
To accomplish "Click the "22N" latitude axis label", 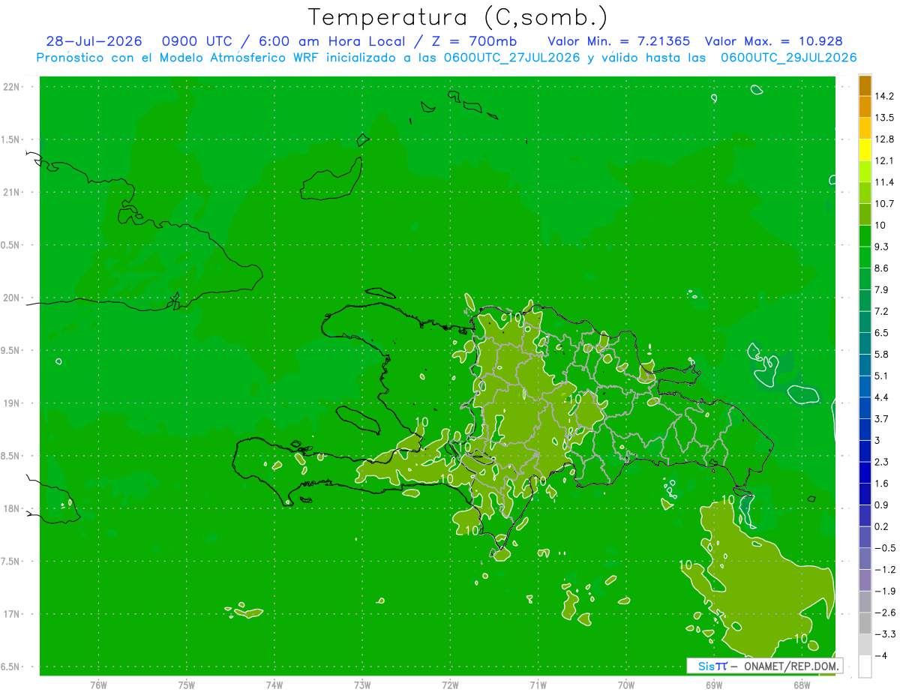I will coord(11,86).
